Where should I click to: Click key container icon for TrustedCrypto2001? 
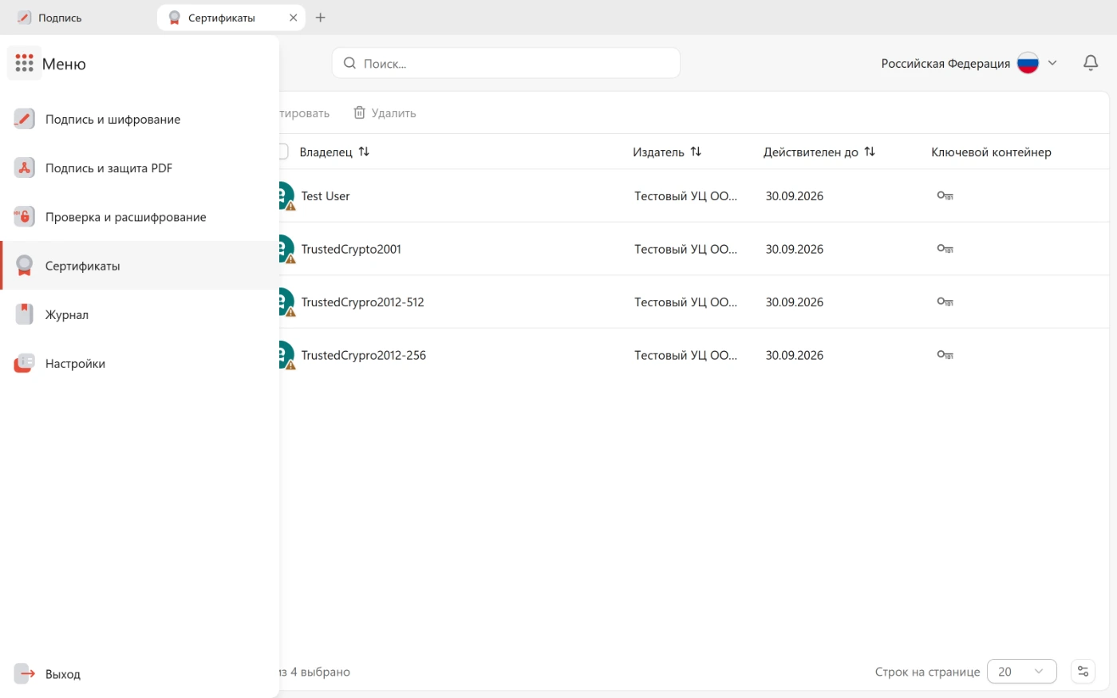pos(945,249)
